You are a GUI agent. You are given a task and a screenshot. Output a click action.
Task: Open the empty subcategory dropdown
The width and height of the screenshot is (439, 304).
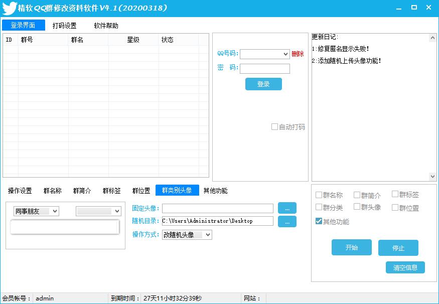click(98, 211)
